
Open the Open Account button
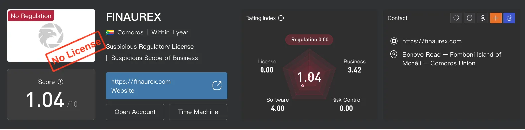click(x=135, y=112)
